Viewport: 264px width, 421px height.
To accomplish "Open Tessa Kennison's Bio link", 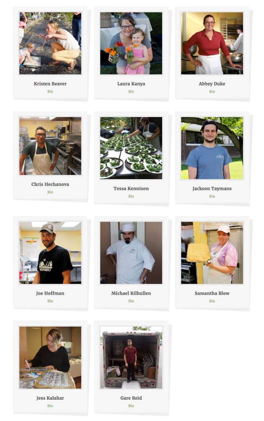I will click(131, 196).
